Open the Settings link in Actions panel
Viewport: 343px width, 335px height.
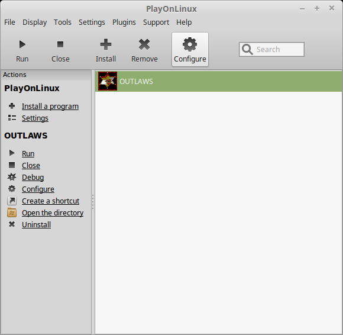point(35,118)
